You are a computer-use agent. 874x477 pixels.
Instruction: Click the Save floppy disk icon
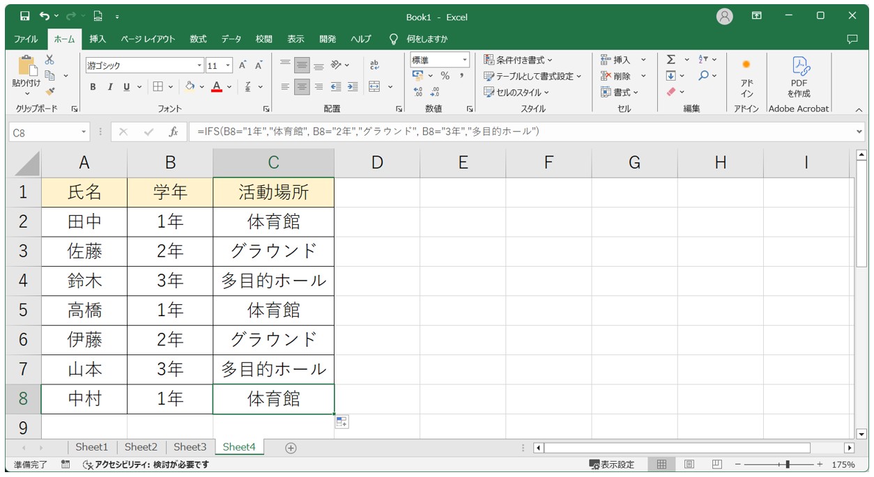click(x=25, y=16)
